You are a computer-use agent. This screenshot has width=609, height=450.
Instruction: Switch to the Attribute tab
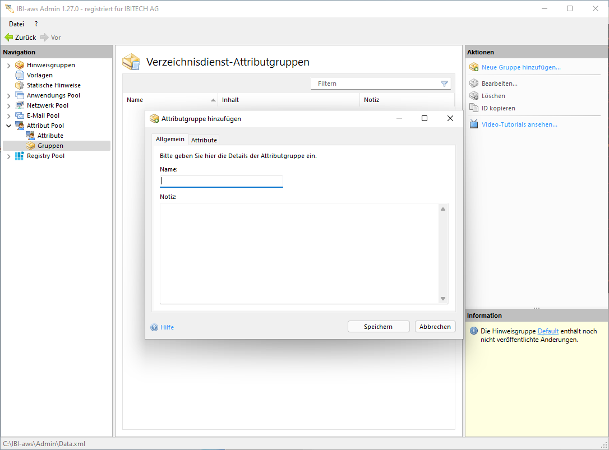[x=204, y=140]
